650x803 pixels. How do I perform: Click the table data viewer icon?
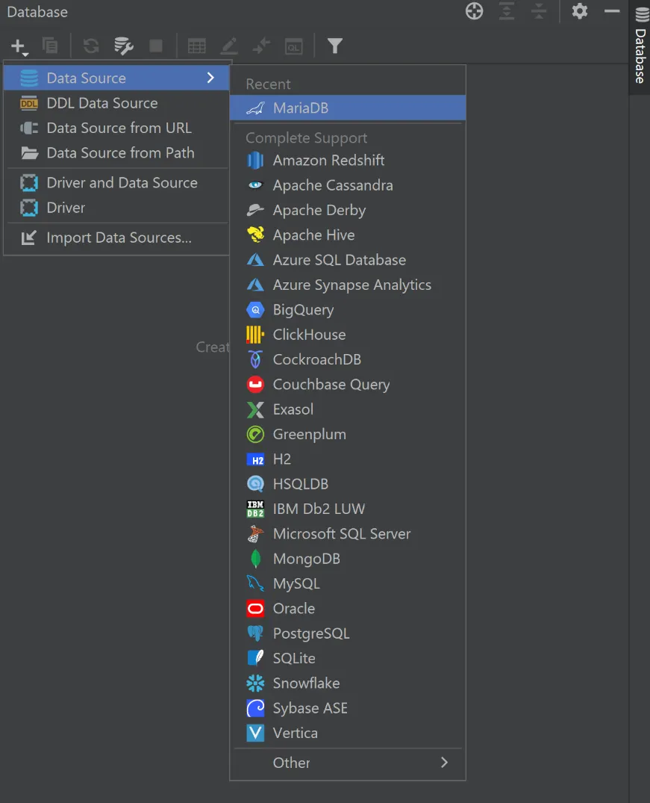click(196, 46)
